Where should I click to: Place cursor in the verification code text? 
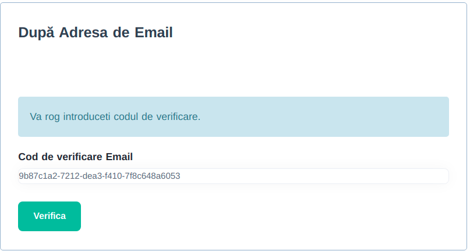coord(100,176)
